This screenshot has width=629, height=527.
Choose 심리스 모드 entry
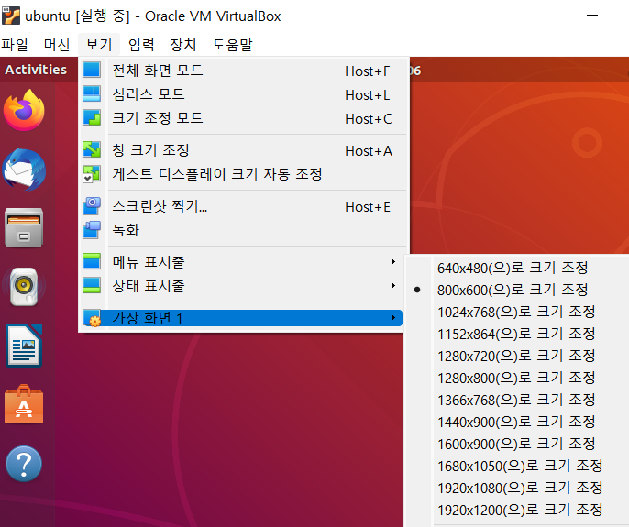coord(244,94)
